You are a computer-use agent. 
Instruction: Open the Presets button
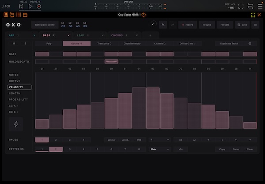pos(225,25)
